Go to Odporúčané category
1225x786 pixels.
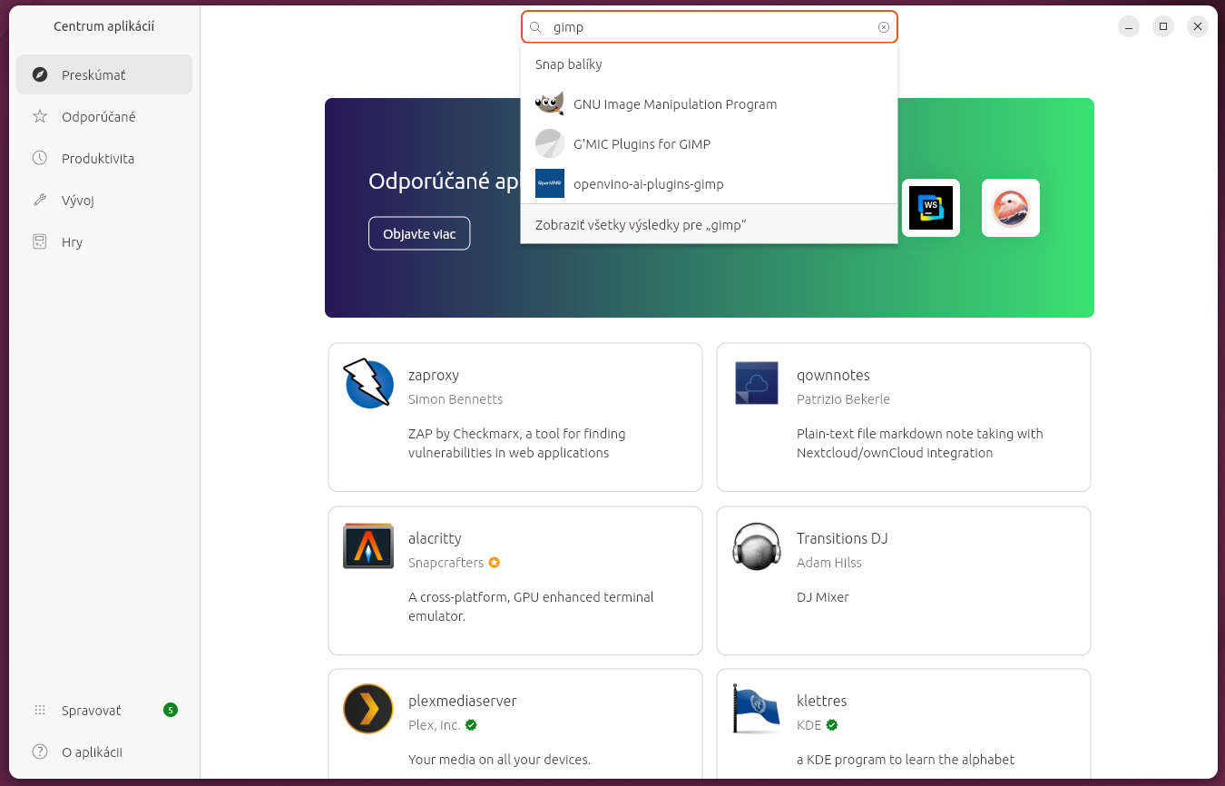[104, 116]
